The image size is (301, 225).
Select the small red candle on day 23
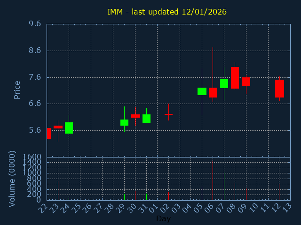[x=58, y=127]
